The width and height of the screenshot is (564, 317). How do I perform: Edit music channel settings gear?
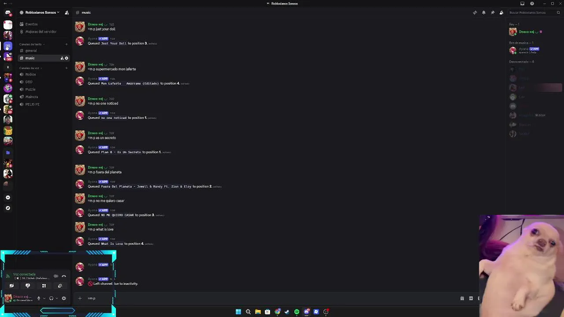(x=67, y=58)
